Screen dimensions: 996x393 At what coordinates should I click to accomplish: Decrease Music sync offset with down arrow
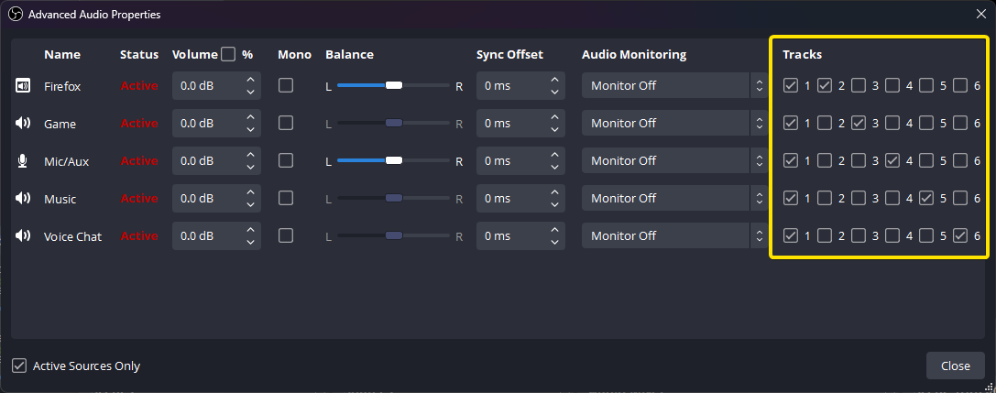(553, 204)
